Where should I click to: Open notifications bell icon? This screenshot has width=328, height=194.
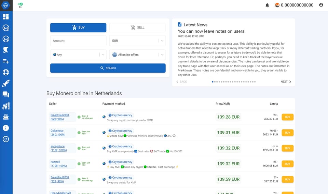[x=267, y=5]
